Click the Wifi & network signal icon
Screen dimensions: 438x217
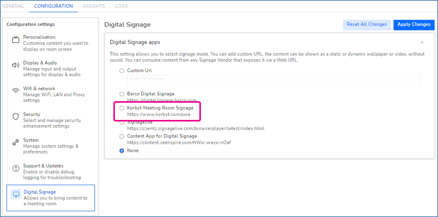coord(16,91)
